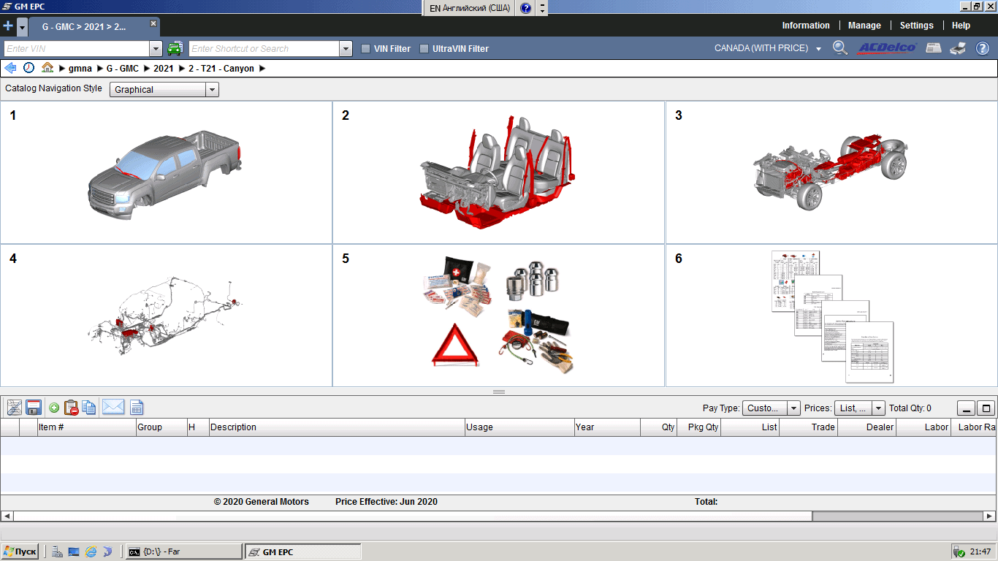Viewport: 998px width, 561px height.
Task: Expand the Catalog Navigation Style dropdown
Action: tap(212, 90)
